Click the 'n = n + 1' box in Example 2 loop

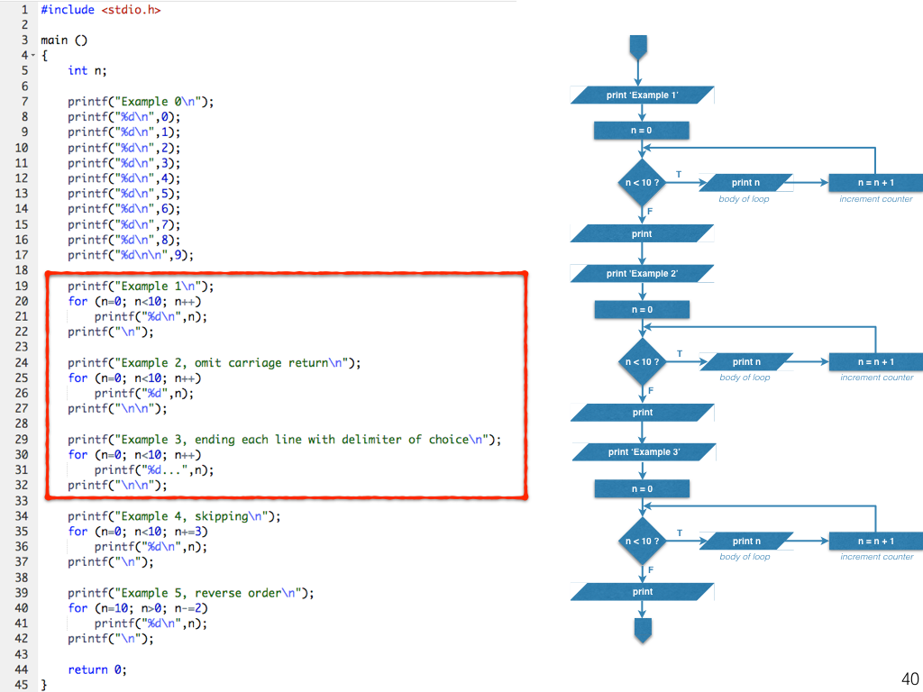coord(875,362)
